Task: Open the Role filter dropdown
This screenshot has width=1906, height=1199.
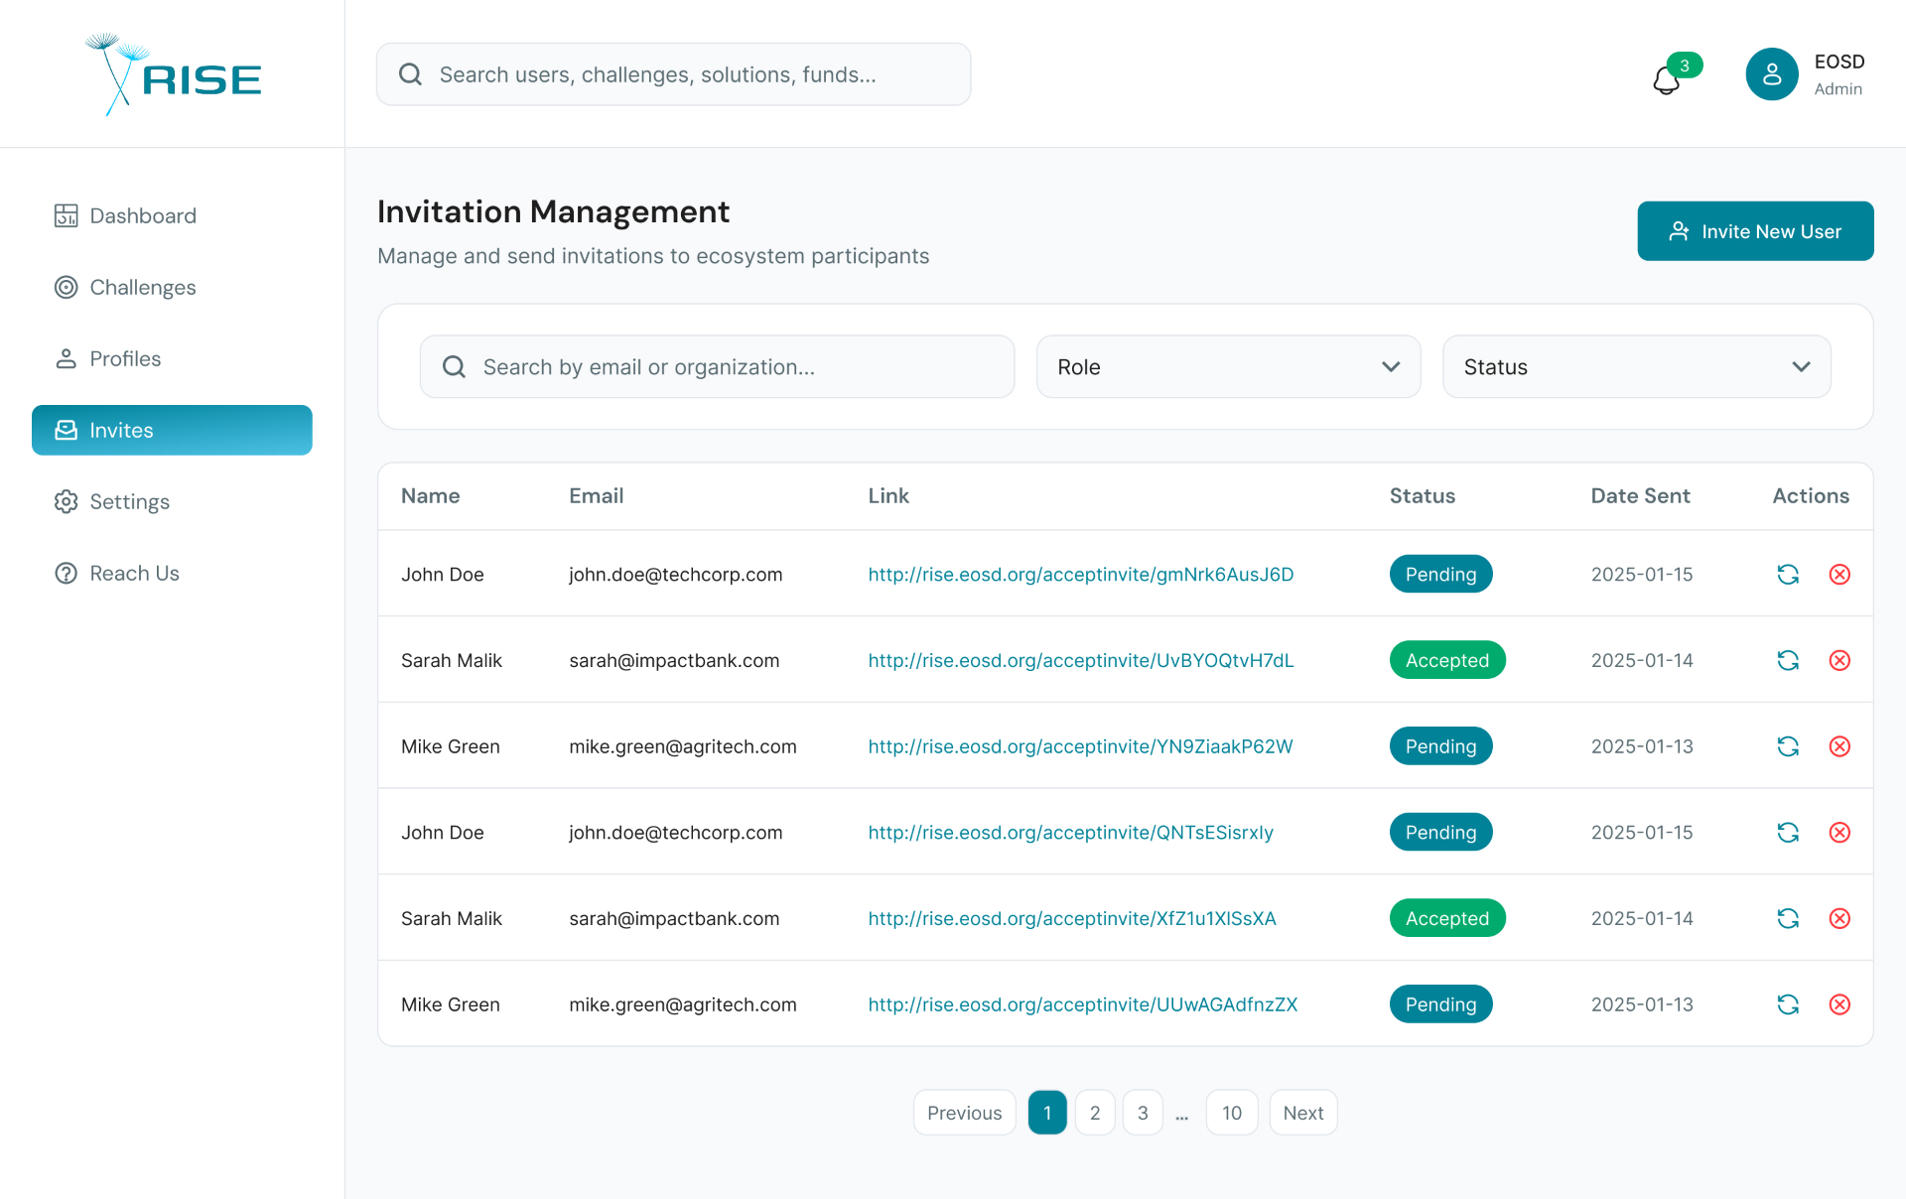Action: [x=1228, y=367]
